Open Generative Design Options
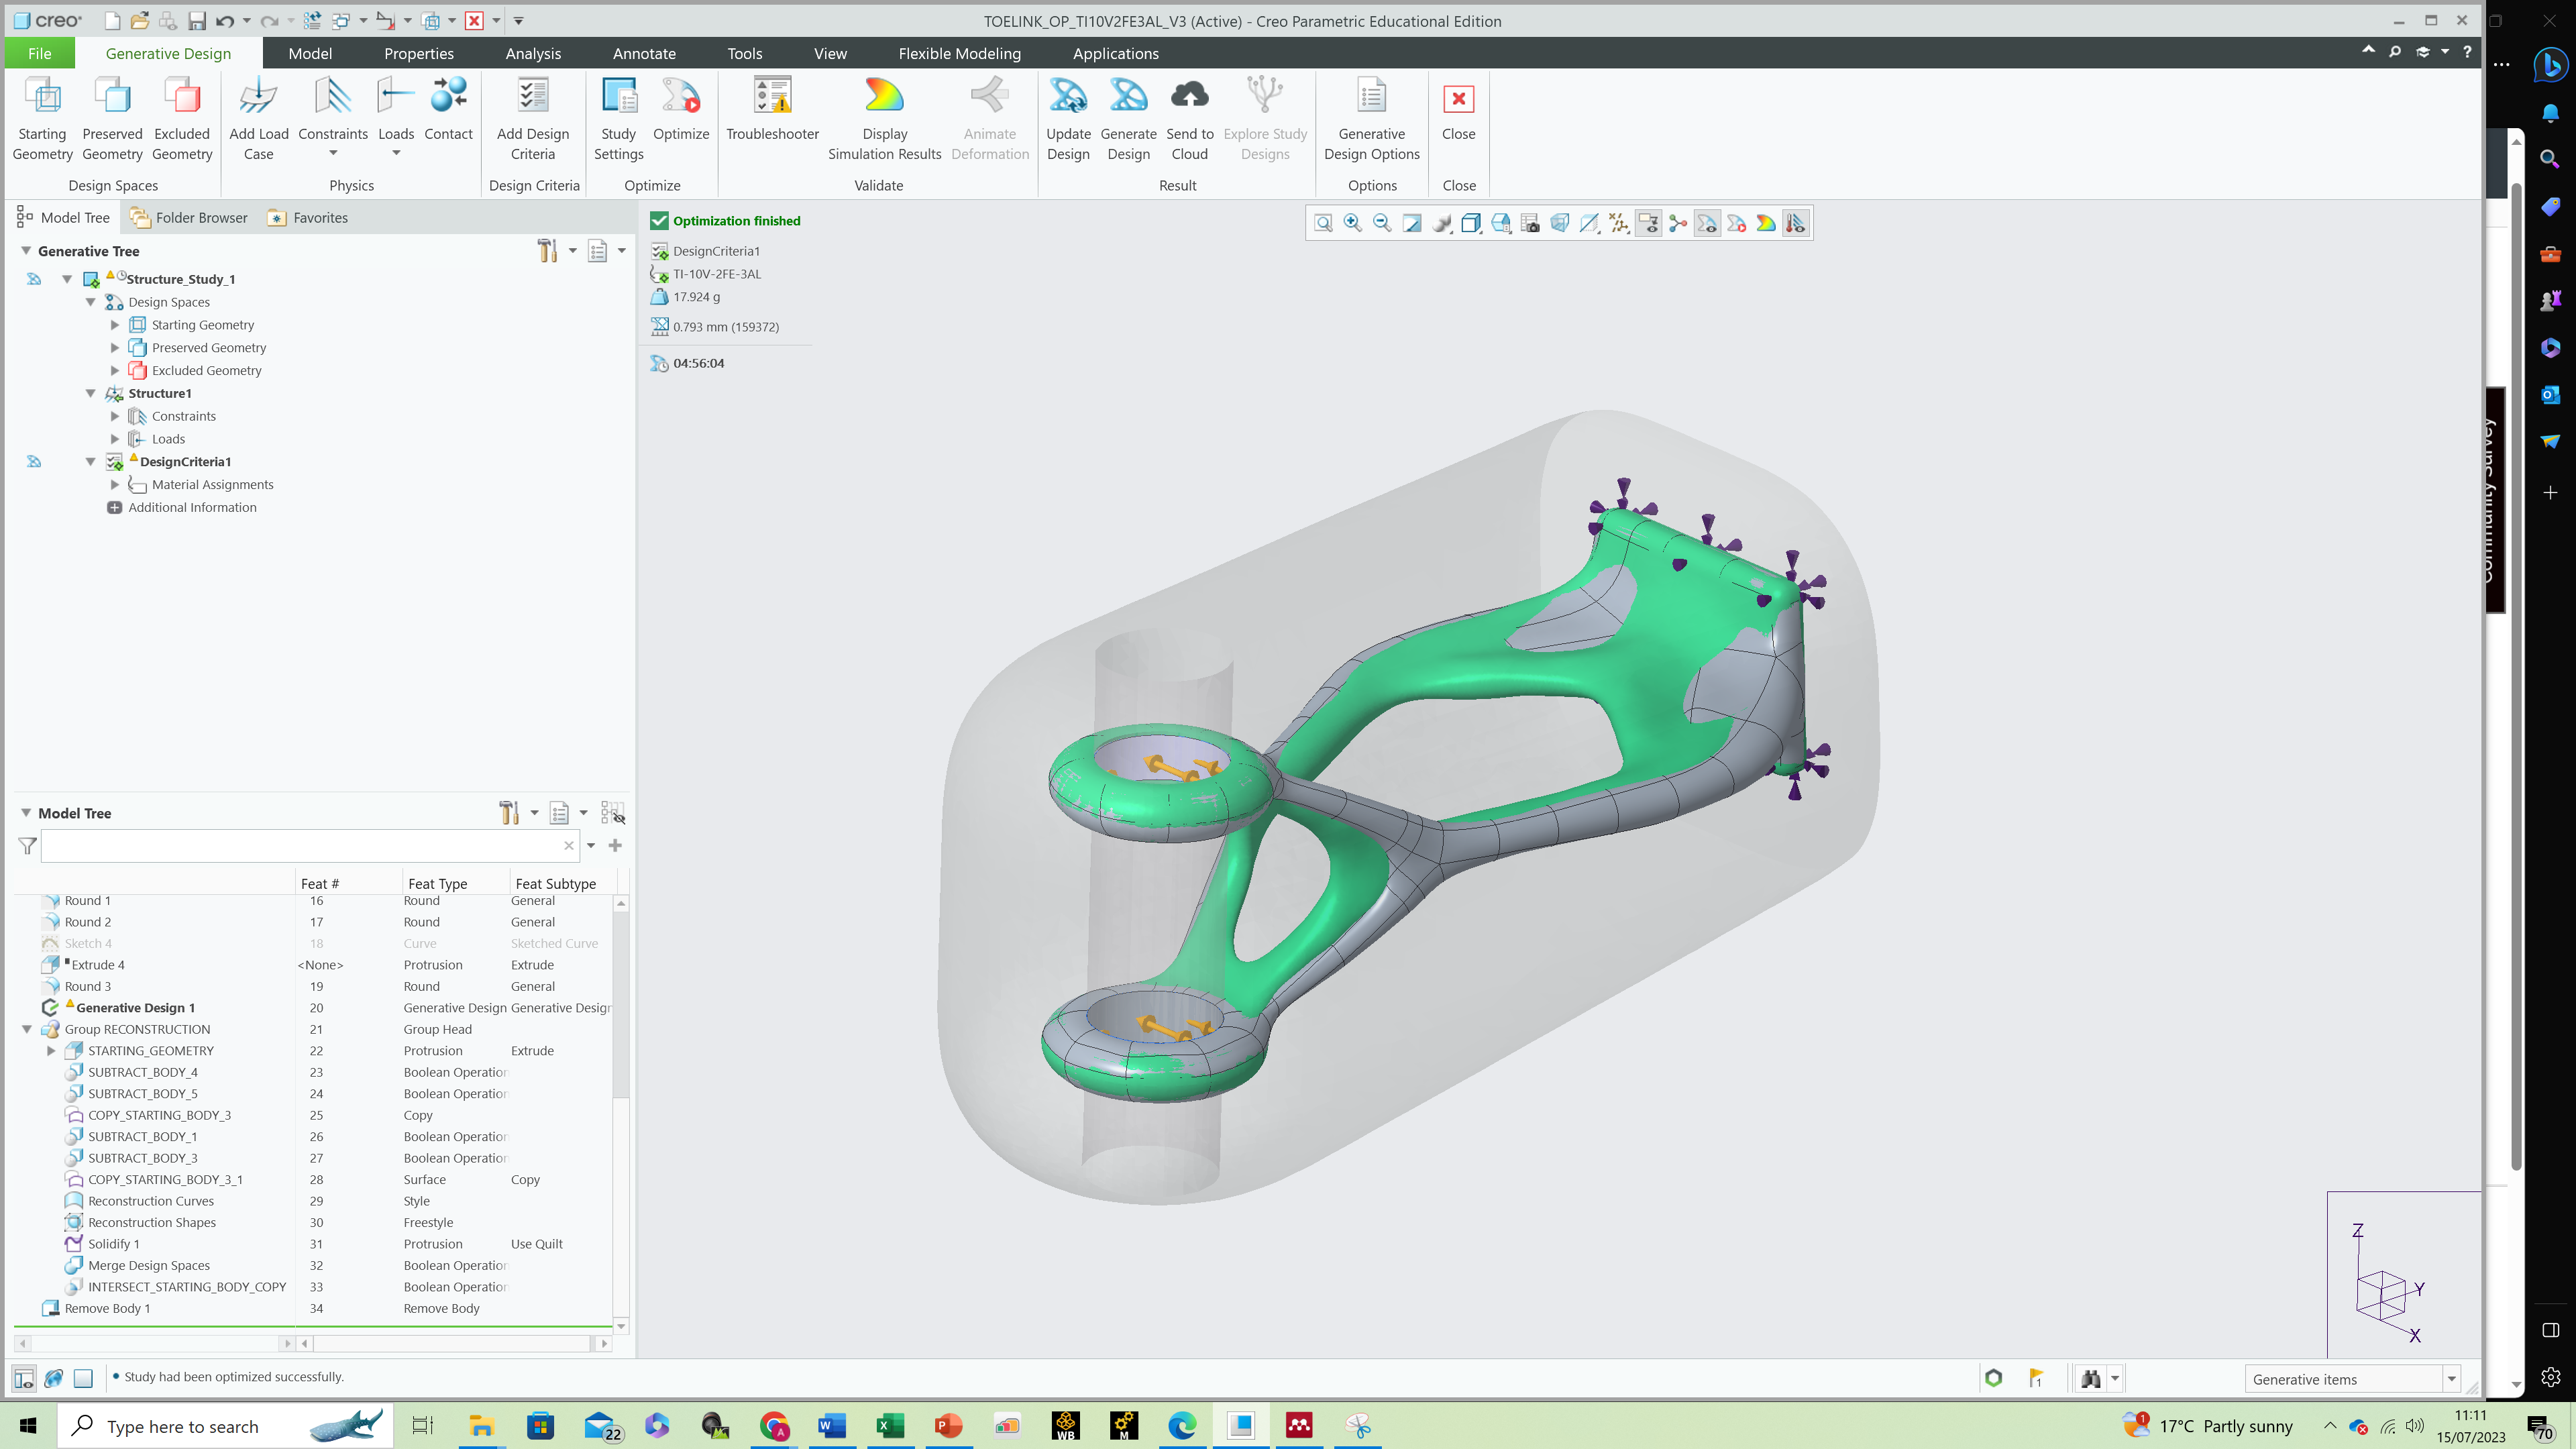Image resolution: width=2576 pixels, height=1449 pixels. pos(1371,117)
